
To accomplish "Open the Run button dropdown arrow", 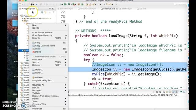I will (x=67, y=5).
